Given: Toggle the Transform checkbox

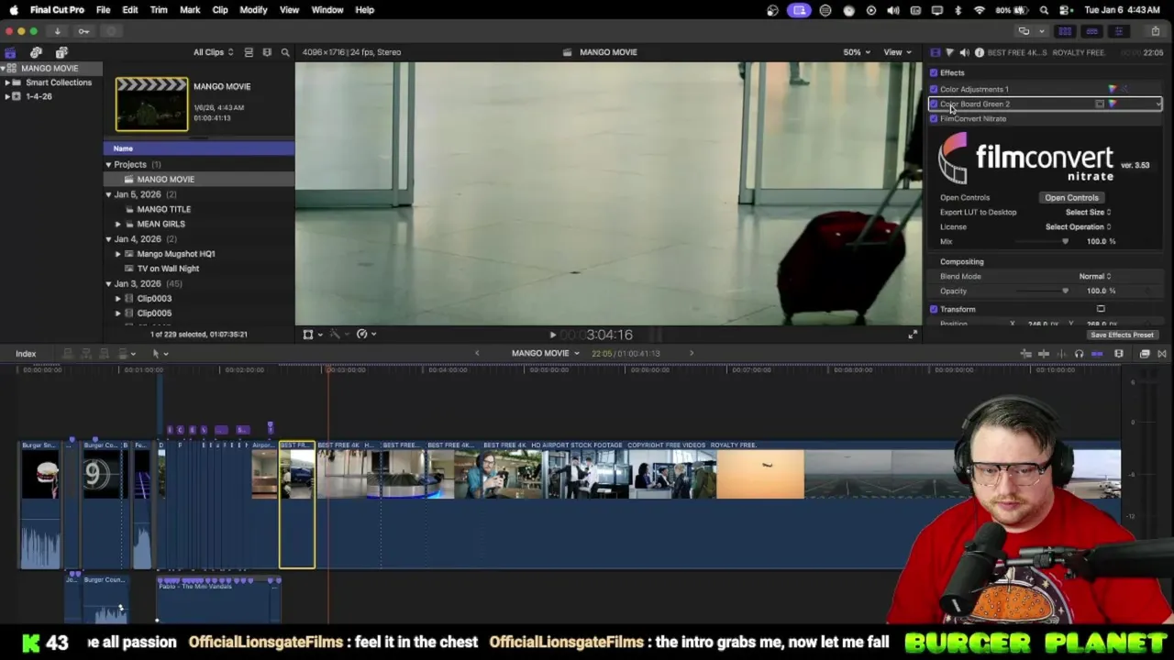Looking at the screenshot, I should [934, 309].
